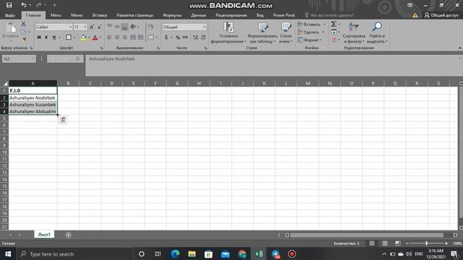This screenshot has width=463, height=260.
Task: Cut selection with the scissors icon
Action: click(x=24, y=24)
